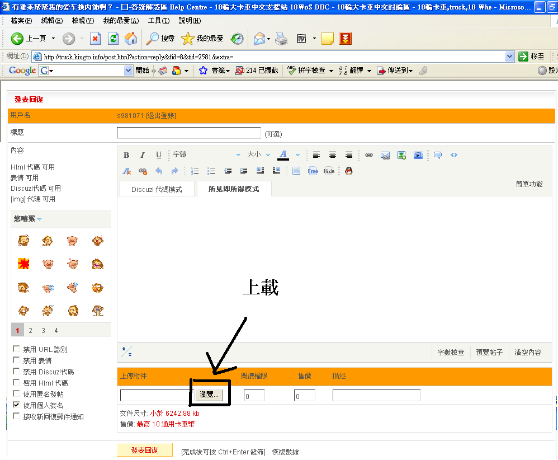
Task: Click the Hide content icon
Action: coord(329,171)
